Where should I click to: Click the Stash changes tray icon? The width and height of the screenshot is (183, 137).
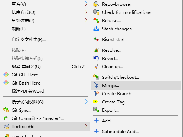[96, 29]
